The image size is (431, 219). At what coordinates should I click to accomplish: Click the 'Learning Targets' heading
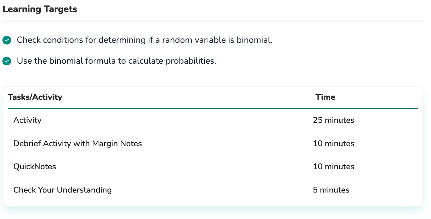[x=40, y=9]
